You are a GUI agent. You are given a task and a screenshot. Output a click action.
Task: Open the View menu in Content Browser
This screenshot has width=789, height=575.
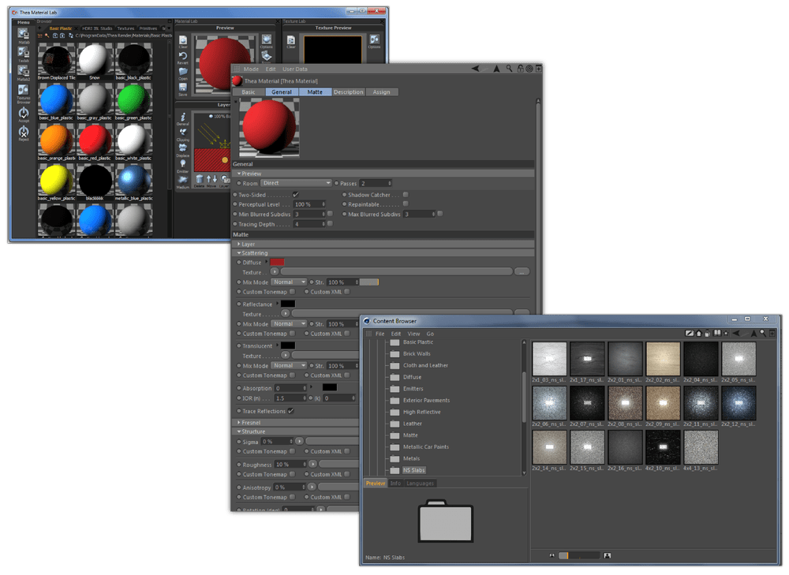pyautogui.click(x=413, y=334)
